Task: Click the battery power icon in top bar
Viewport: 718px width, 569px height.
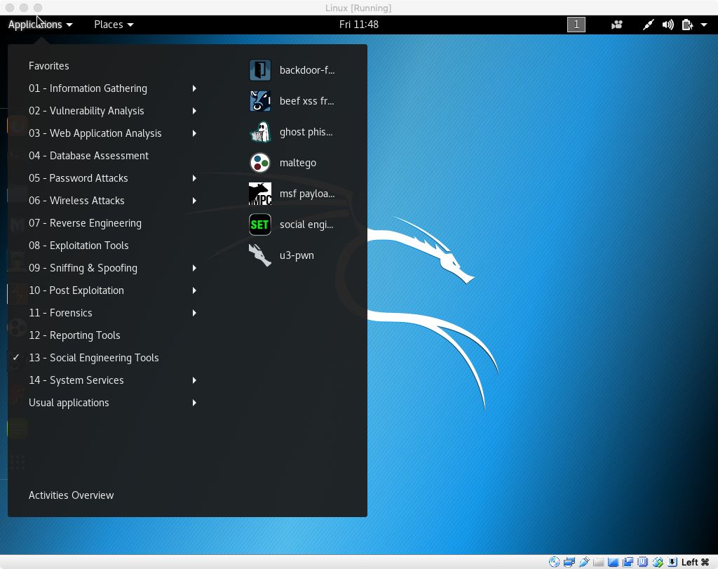Action: (687, 25)
